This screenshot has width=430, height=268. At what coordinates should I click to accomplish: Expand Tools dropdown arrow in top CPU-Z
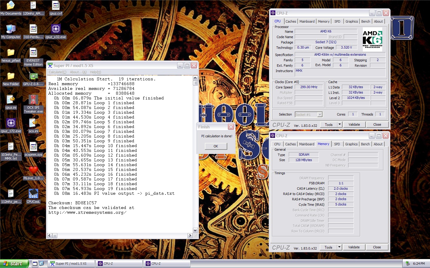tap(340, 125)
